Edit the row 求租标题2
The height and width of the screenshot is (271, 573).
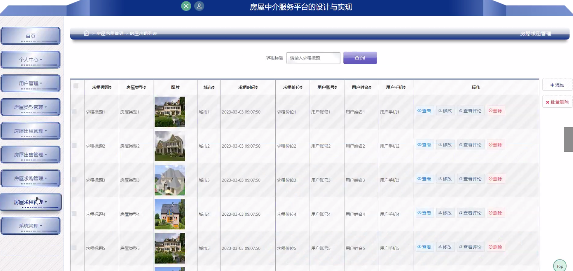[x=445, y=145]
